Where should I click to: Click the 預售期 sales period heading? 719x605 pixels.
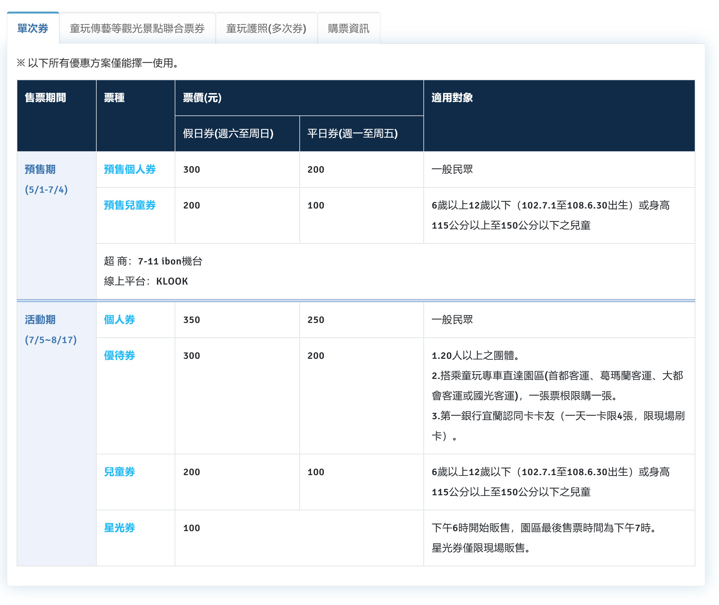tap(40, 169)
